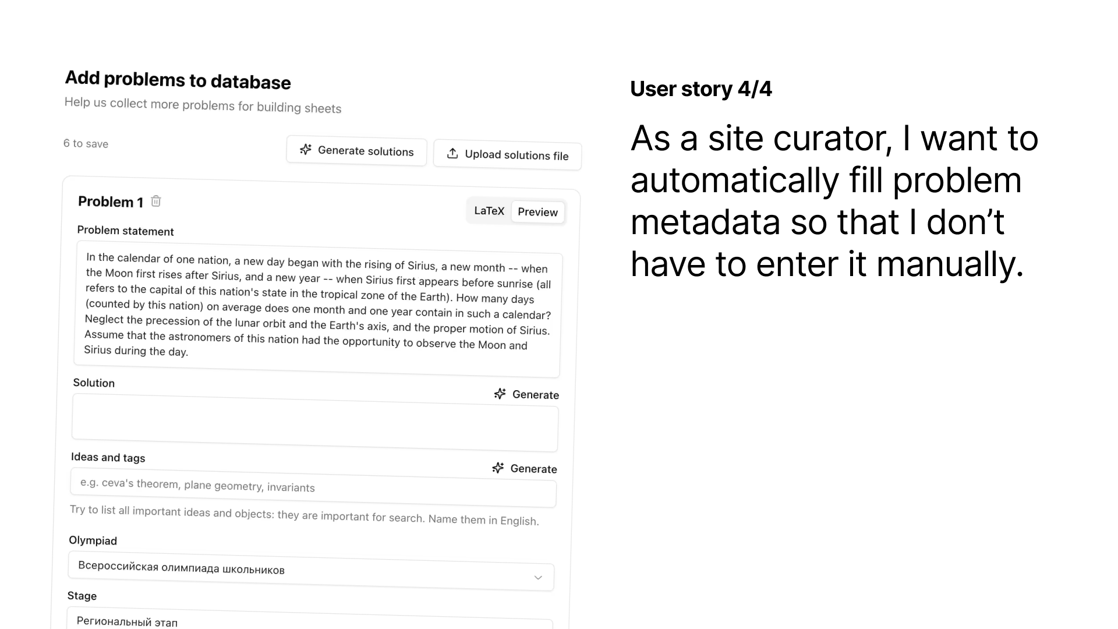Click the chevron on the Olympiad dropdown
Image resolution: width=1118 pixels, height=629 pixels.
[537, 577]
